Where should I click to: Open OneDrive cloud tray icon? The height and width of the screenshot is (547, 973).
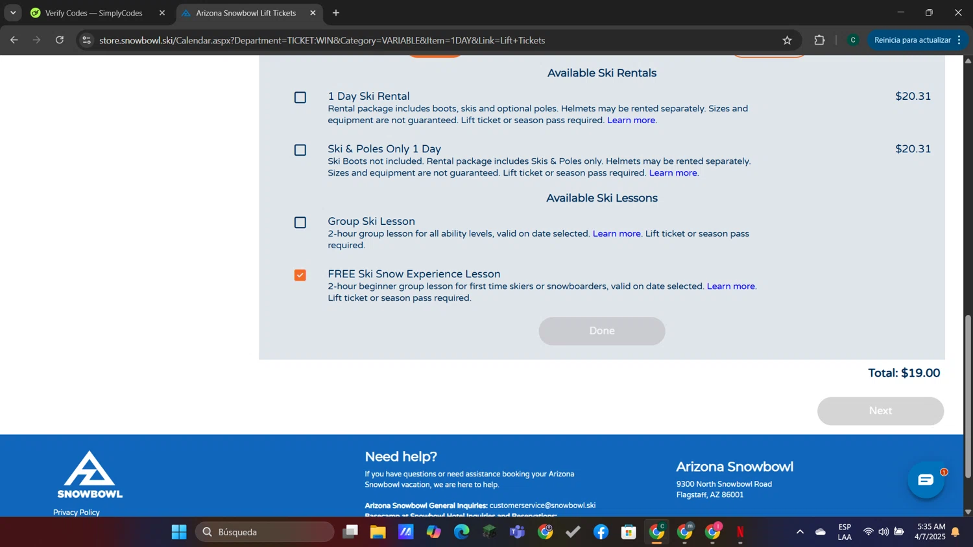click(821, 532)
